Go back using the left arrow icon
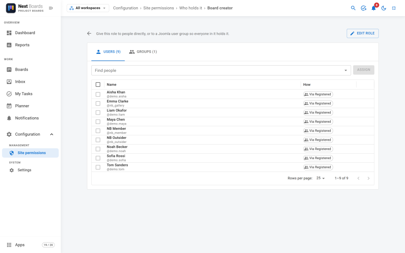 pyautogui.click(x=89, y=34)
